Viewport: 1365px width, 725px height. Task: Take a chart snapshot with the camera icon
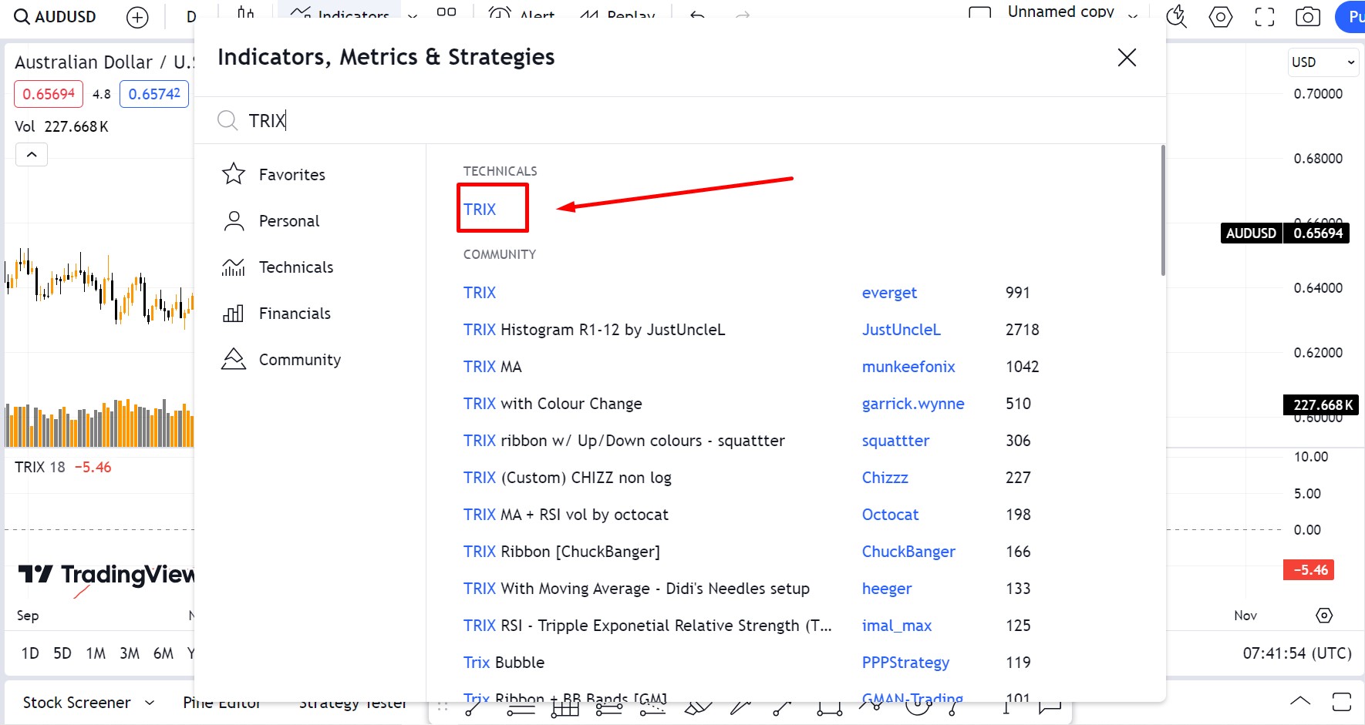click(1308, 17)
